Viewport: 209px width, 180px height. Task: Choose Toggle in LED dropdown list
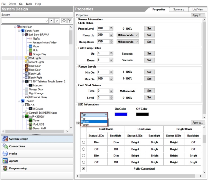coord(94,125)
